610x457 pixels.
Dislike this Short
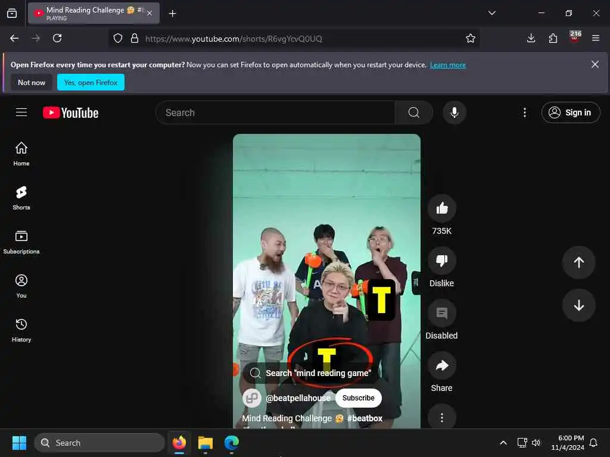(x=442, y=261)
